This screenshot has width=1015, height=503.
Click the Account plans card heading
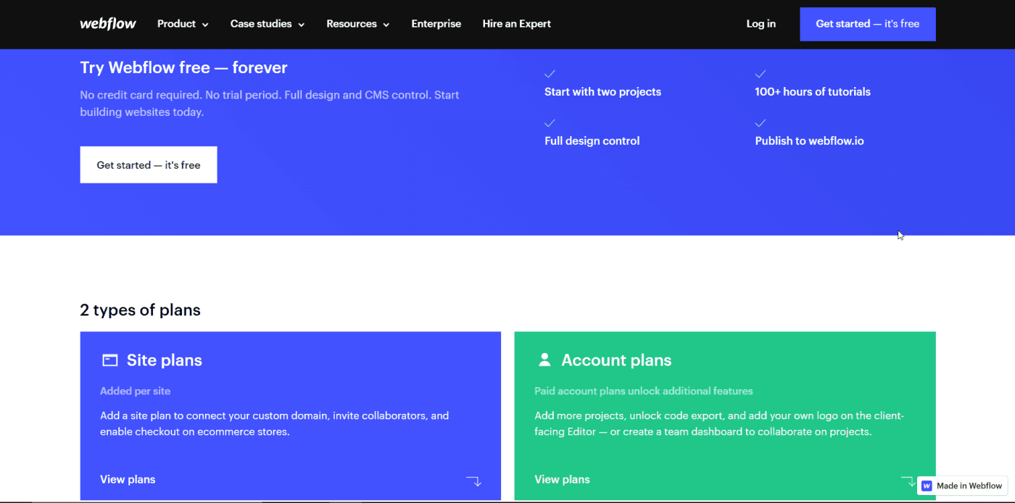[616, 360]
